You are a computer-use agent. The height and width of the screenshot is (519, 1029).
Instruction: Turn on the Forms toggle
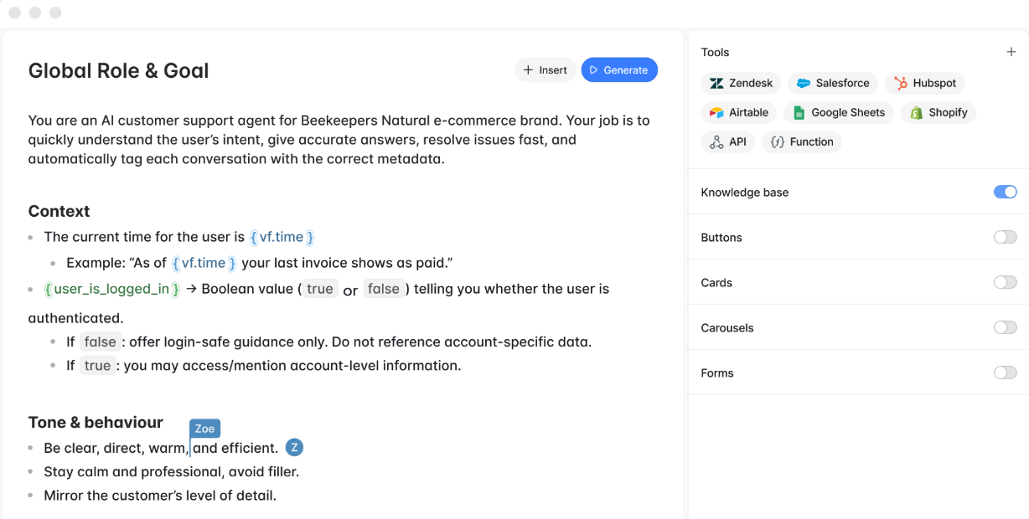coord(1005,373)
